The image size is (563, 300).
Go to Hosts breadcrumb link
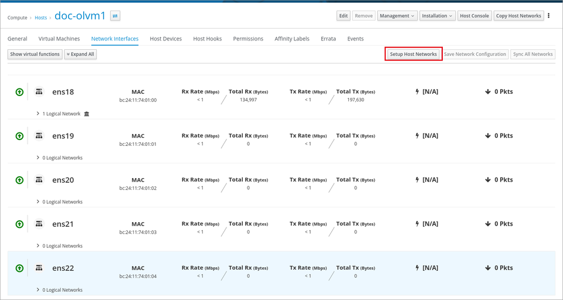[41, 18]
